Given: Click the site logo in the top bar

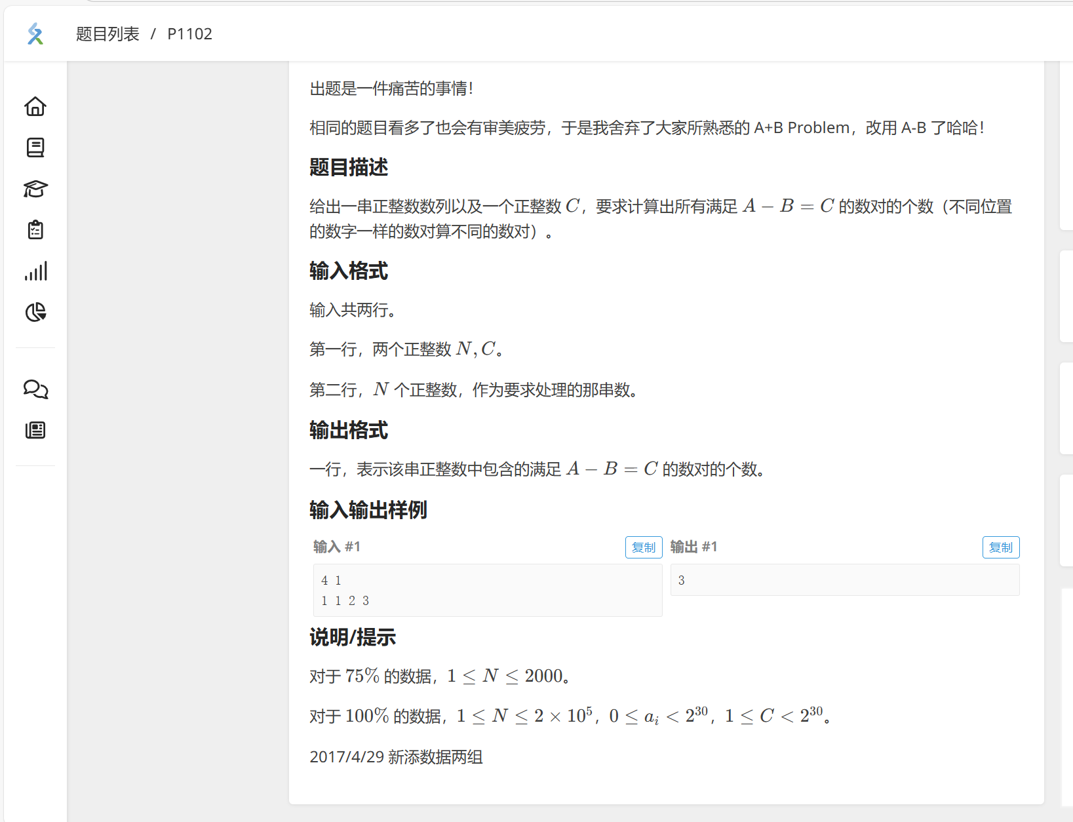Looking at the screenshot, I should click(36, 33).
